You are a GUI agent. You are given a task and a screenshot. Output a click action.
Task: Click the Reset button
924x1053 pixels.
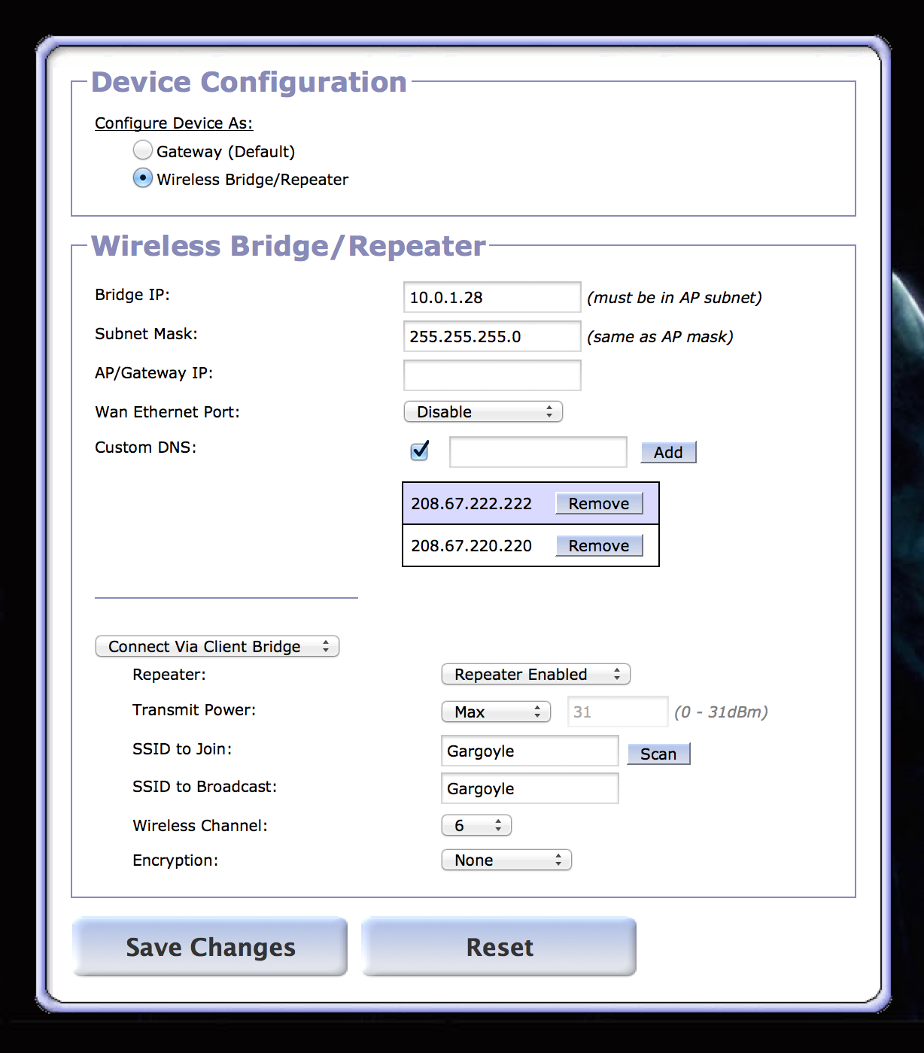click(499, 947)
